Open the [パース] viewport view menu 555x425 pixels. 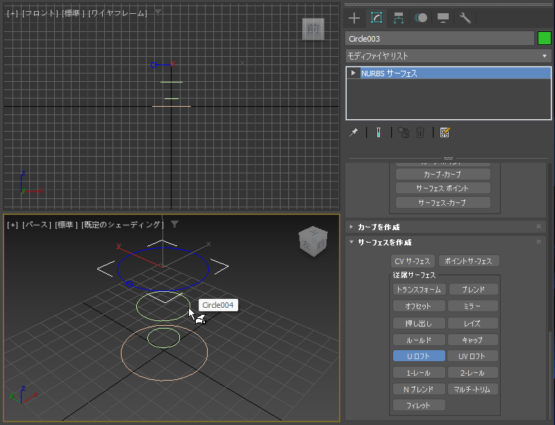tap(36, 225)
